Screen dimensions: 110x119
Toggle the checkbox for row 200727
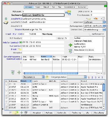coord(6,87)
